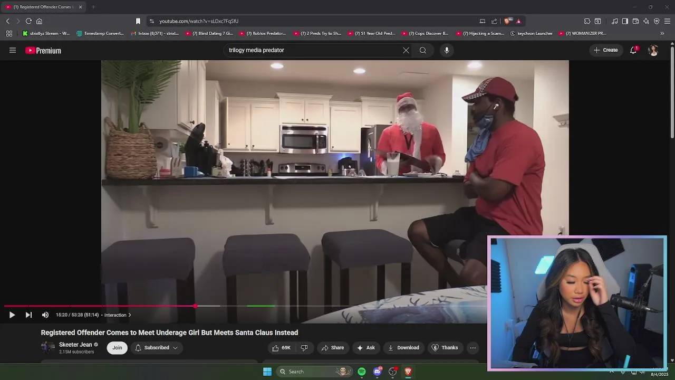Click the share icon in the address bar
The height and width of the screenshot is (380, 675).
494,21
